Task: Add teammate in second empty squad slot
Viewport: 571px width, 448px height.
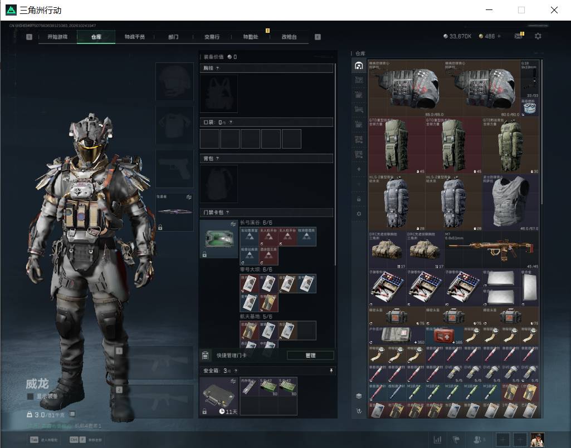Action: tap(520, 440)
